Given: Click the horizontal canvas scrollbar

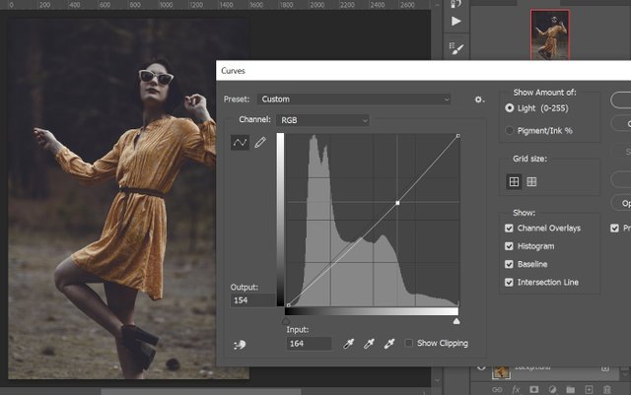Looking at the screenshot, I should [x=200, y=391].
